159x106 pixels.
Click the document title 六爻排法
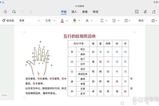click(79, 6)
